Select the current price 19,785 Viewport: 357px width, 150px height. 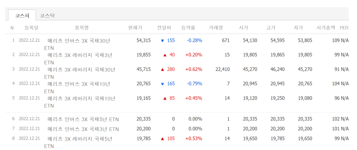[144, 139]
